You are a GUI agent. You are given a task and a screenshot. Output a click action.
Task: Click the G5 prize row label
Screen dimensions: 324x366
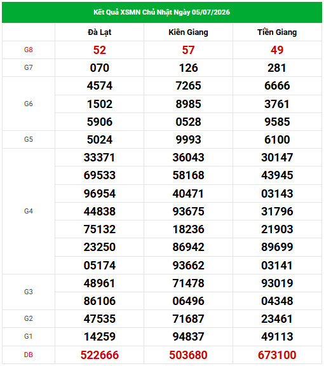[x=29, y=139]
